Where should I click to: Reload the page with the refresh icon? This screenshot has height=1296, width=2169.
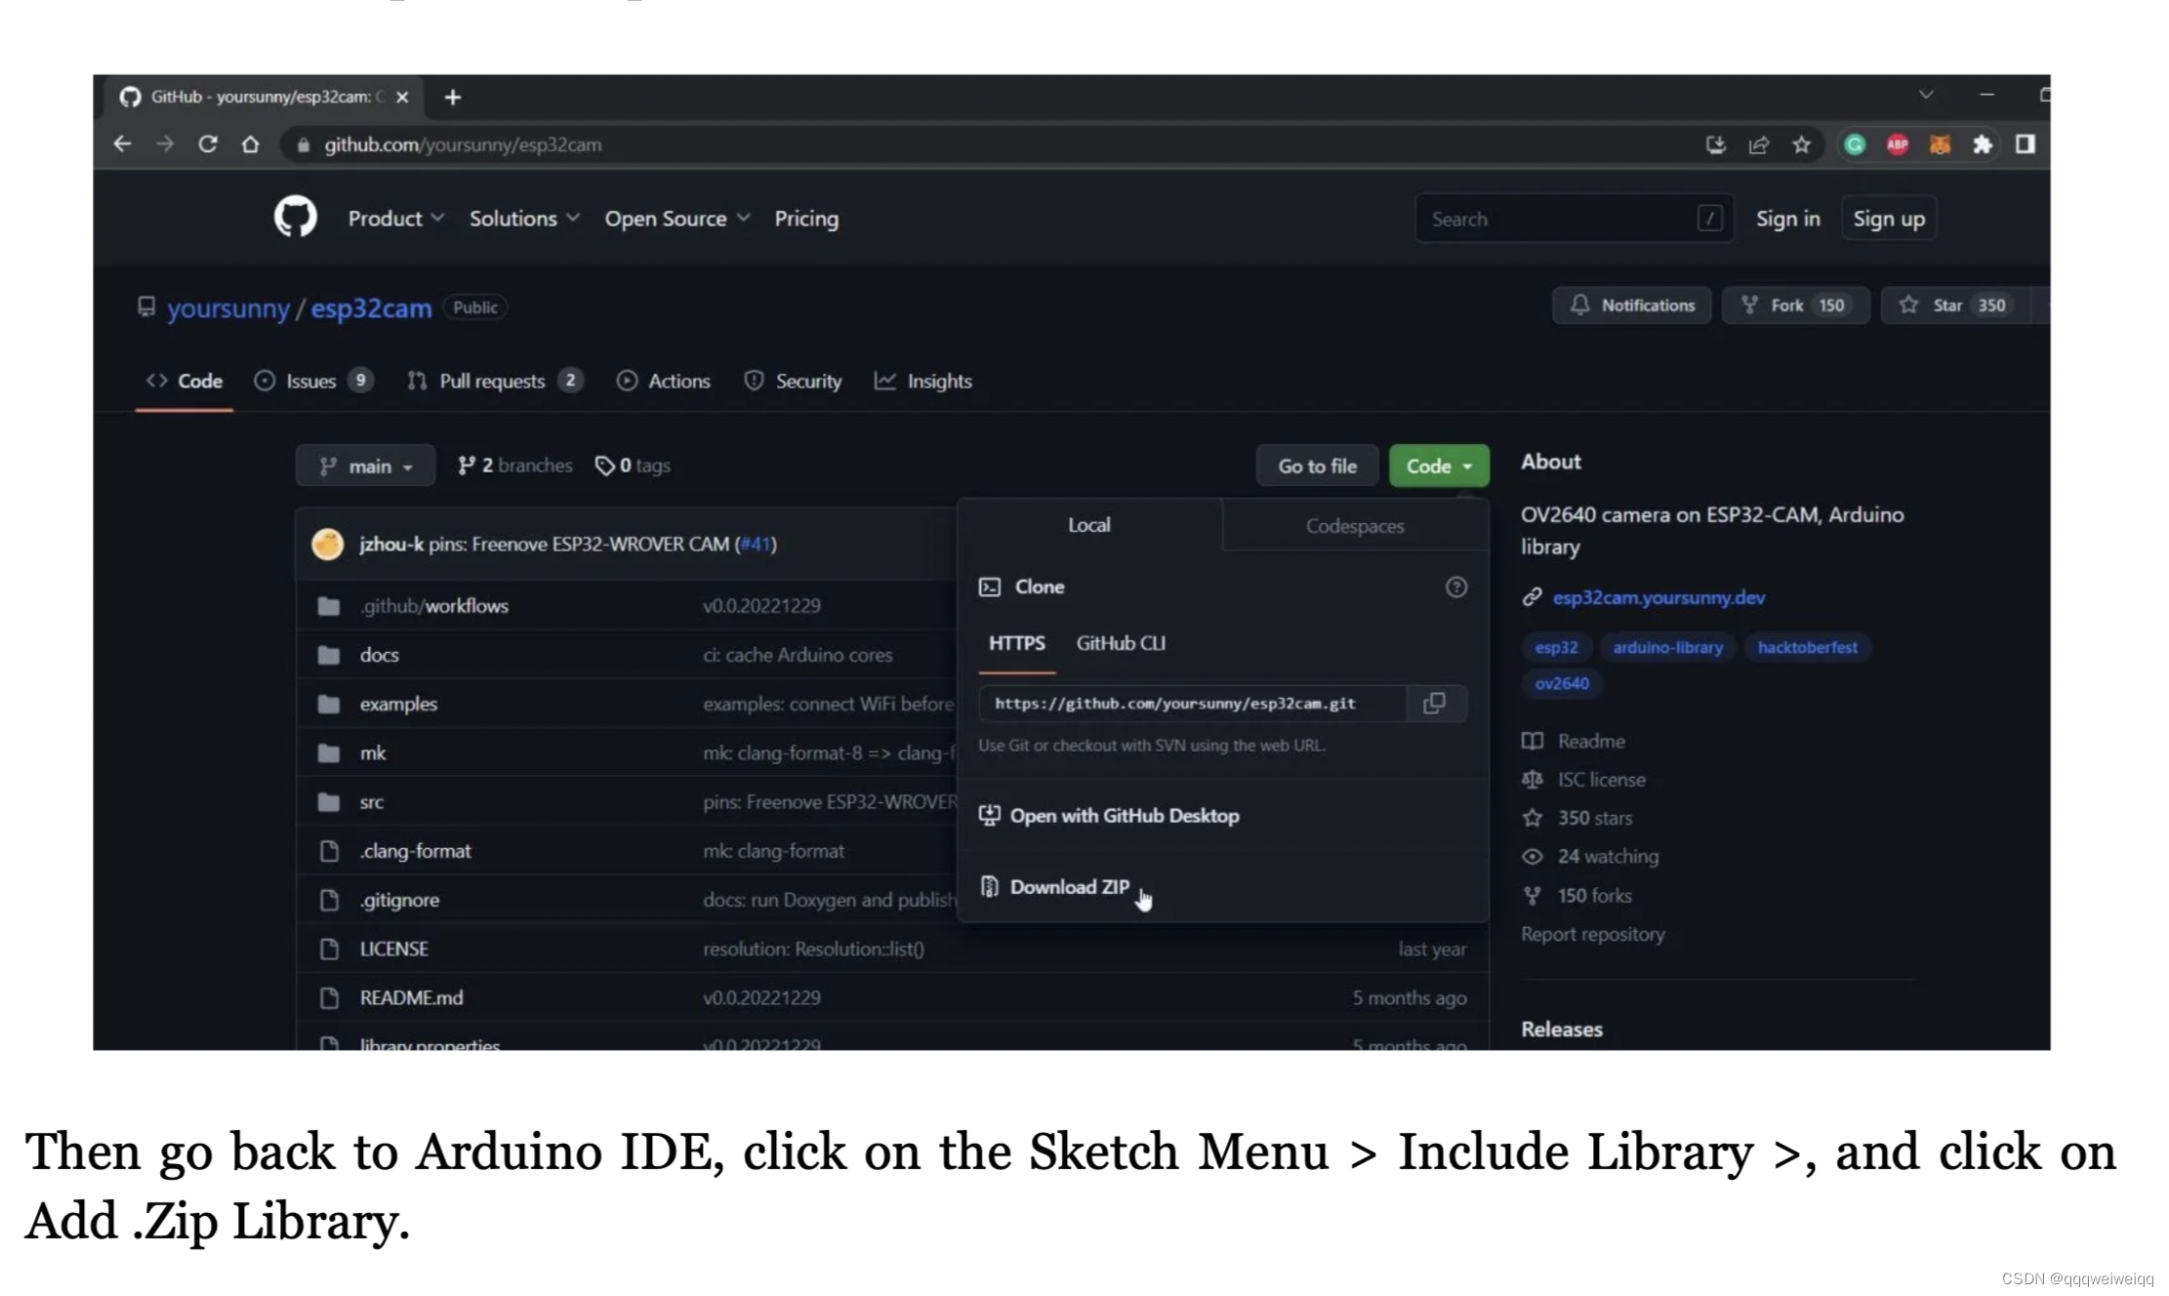(208, 144)
